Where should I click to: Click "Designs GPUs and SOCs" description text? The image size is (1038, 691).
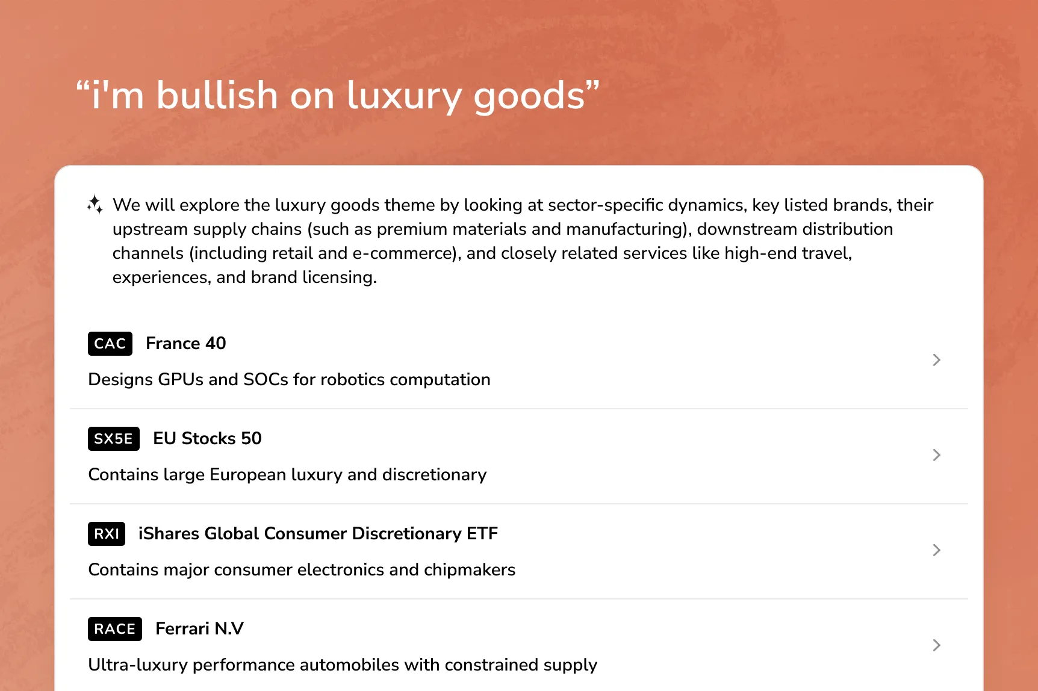click(289, 380)
